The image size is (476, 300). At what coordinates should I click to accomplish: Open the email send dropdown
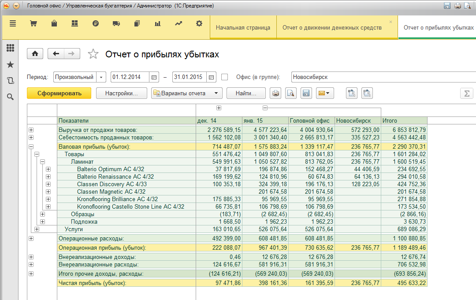click(x=325, y=93)
